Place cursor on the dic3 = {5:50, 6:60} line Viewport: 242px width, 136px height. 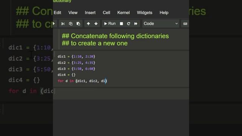76,69
